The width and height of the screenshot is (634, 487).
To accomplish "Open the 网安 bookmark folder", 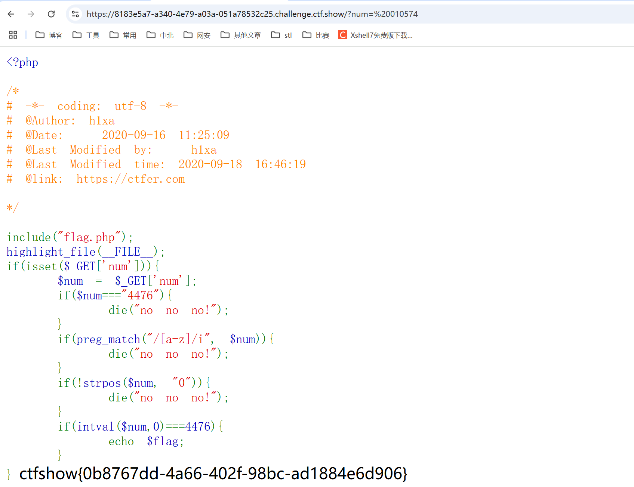I will 197,35.
